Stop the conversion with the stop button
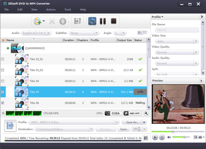 (x=114, y=21)
